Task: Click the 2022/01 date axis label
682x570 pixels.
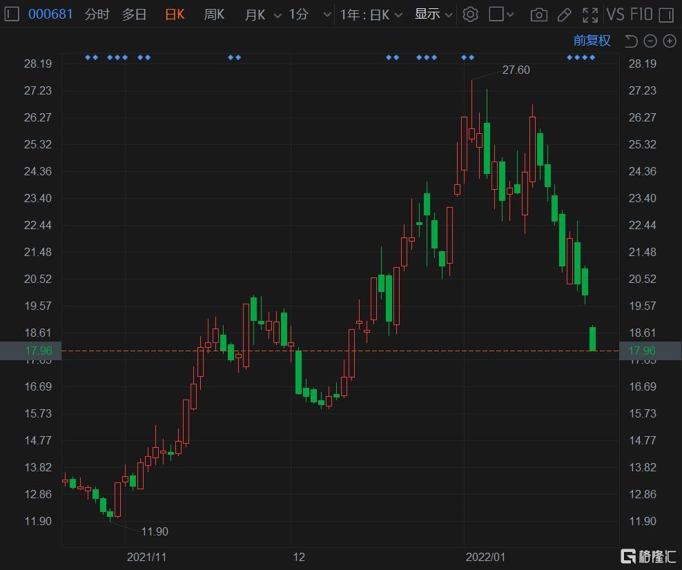Action: pos(485,558)
